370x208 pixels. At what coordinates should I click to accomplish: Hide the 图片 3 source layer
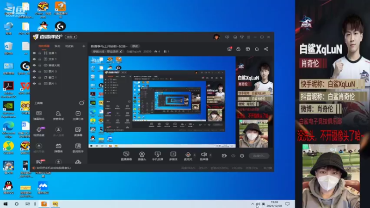pyautogui.click(x=34, y=71)
